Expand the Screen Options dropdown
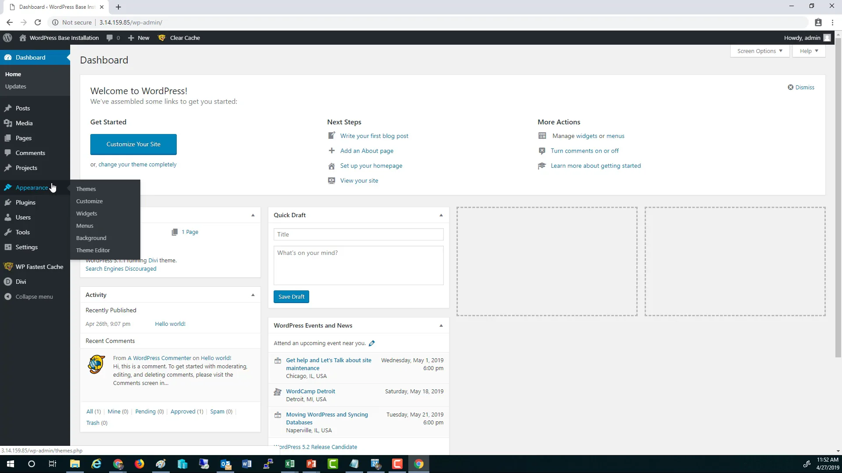The width and height of the screenshot is (842, 473). click(x=760, y=51)
